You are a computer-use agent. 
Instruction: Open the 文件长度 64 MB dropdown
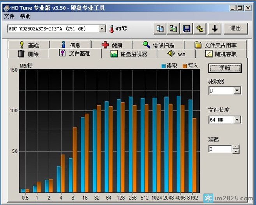click(237, 120)
